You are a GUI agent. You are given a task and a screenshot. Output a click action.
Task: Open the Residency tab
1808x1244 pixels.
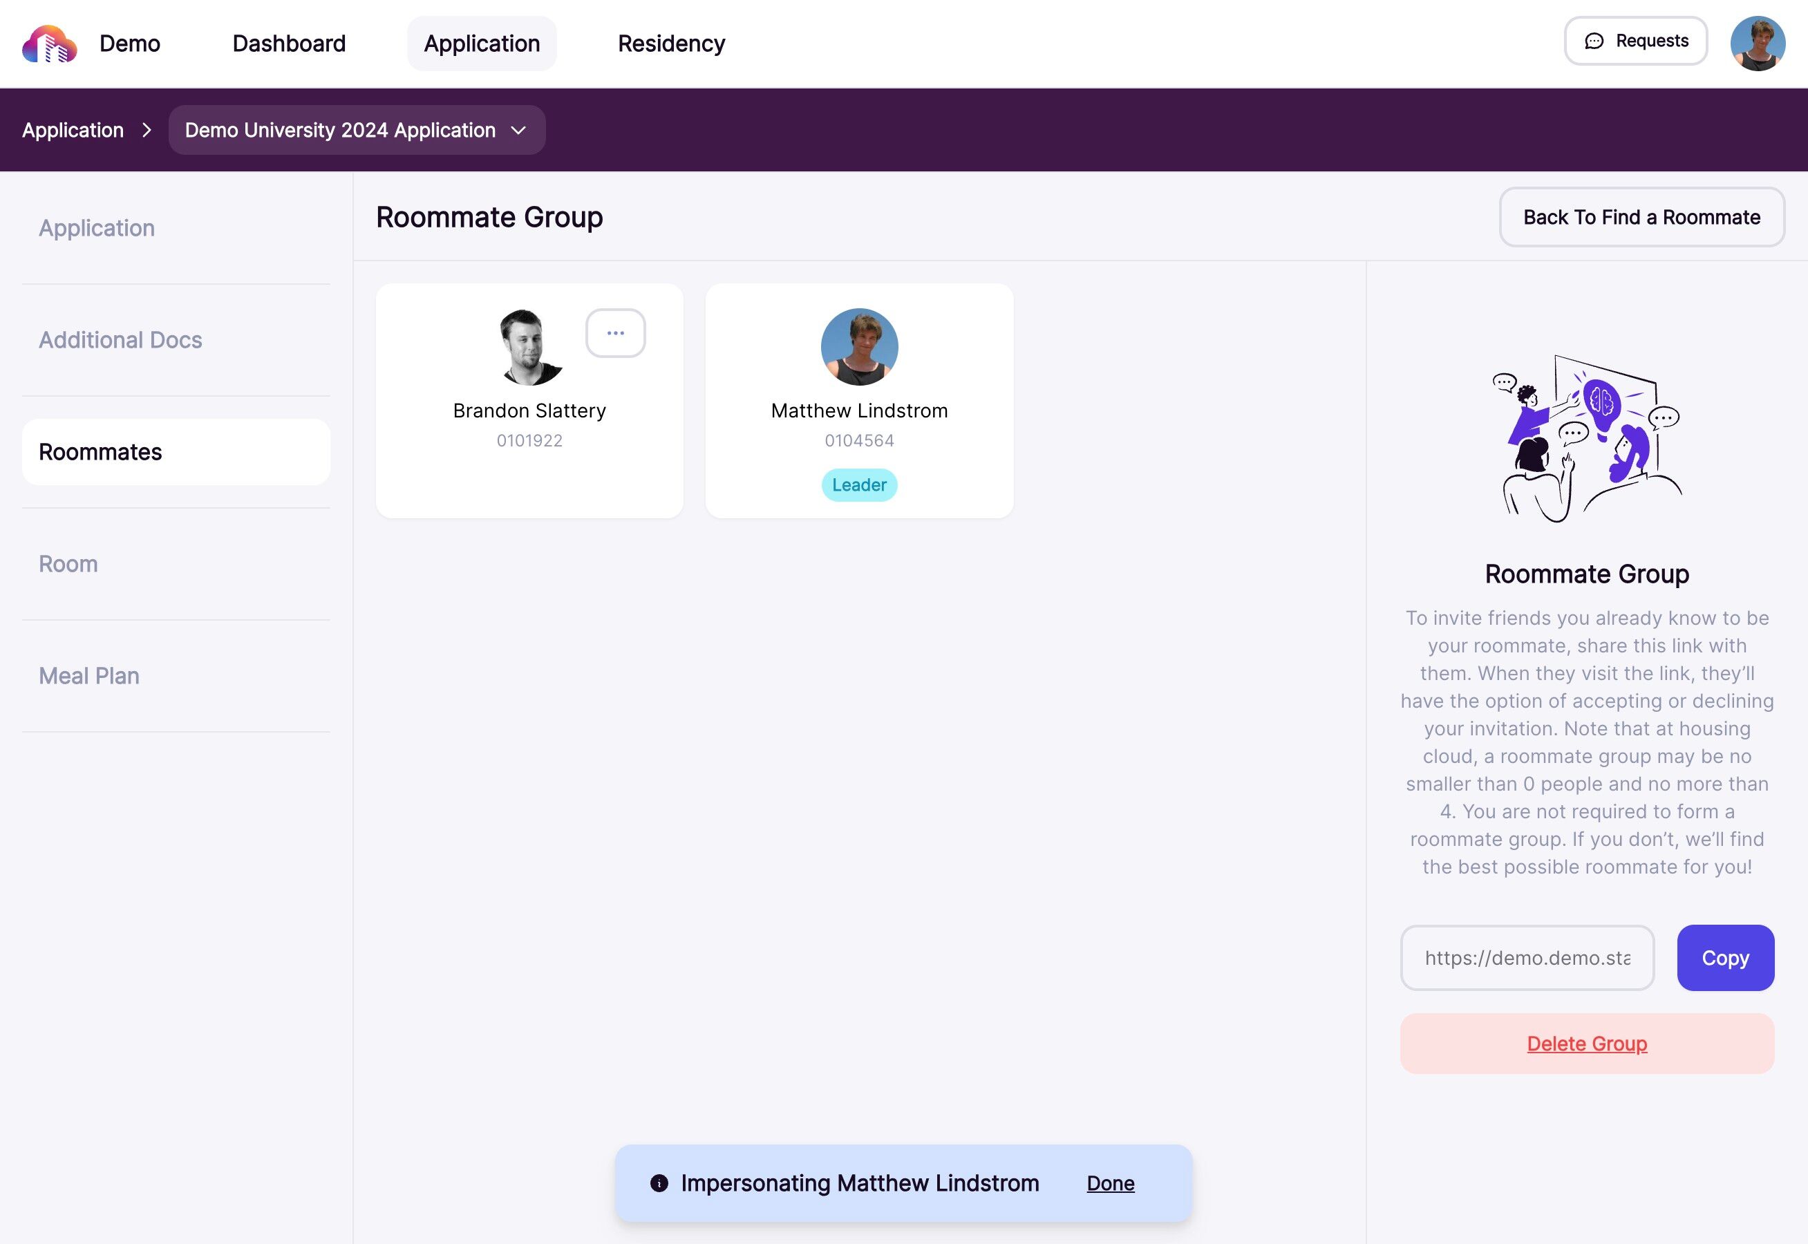671,44
